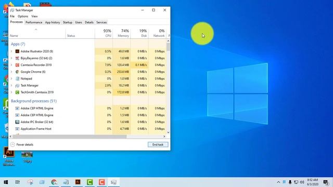Open the Windows Start menu
The image size is (333, 187).
tap(6, 182)
